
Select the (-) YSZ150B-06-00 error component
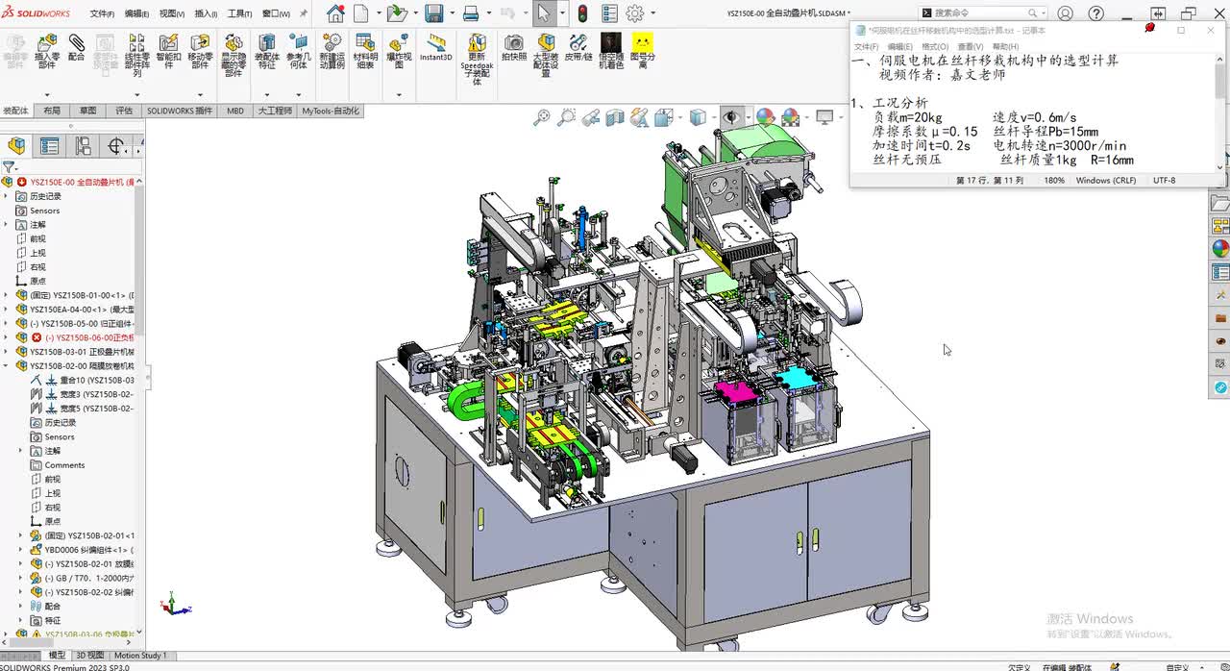(83, 337)
